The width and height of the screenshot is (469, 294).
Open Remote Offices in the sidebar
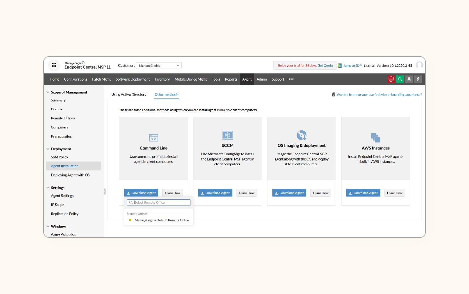point(63,118)
